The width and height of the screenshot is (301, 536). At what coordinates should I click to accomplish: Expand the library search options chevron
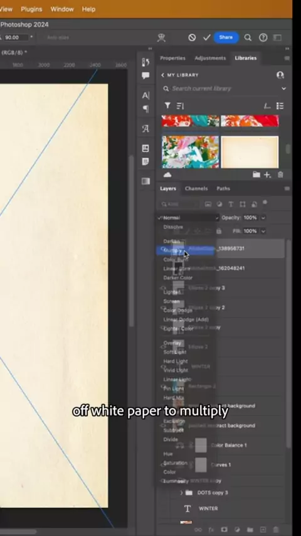click(283, 88)
